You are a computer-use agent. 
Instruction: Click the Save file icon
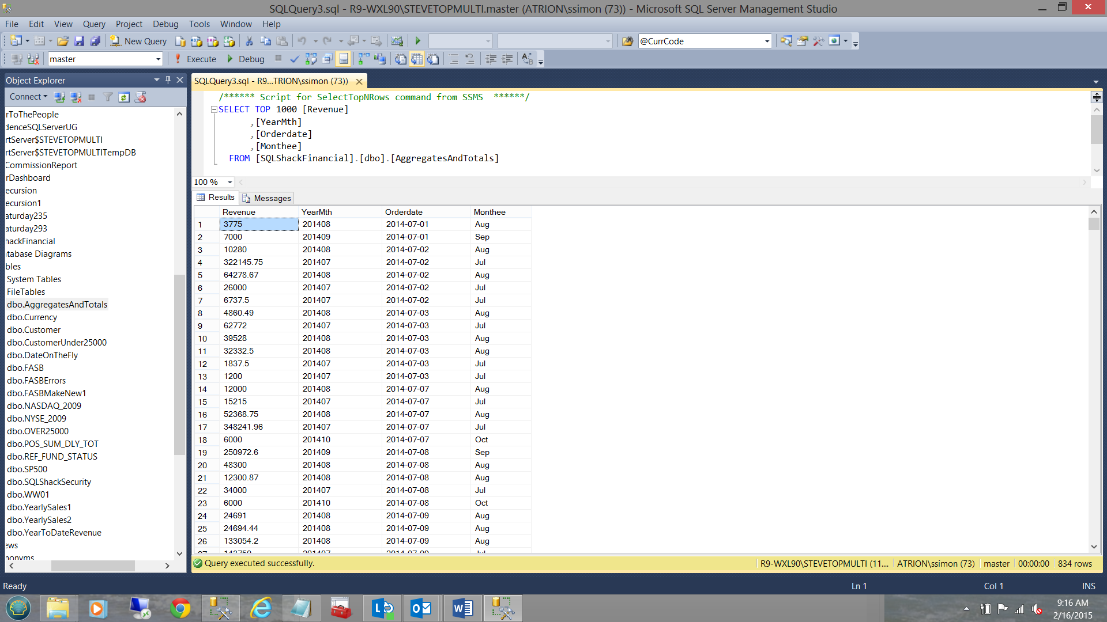(x=79, y=41)
